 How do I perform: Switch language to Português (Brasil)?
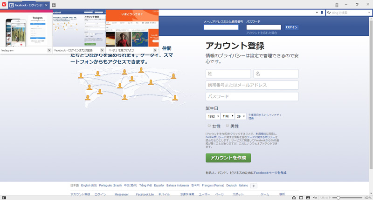coord(111,186)
